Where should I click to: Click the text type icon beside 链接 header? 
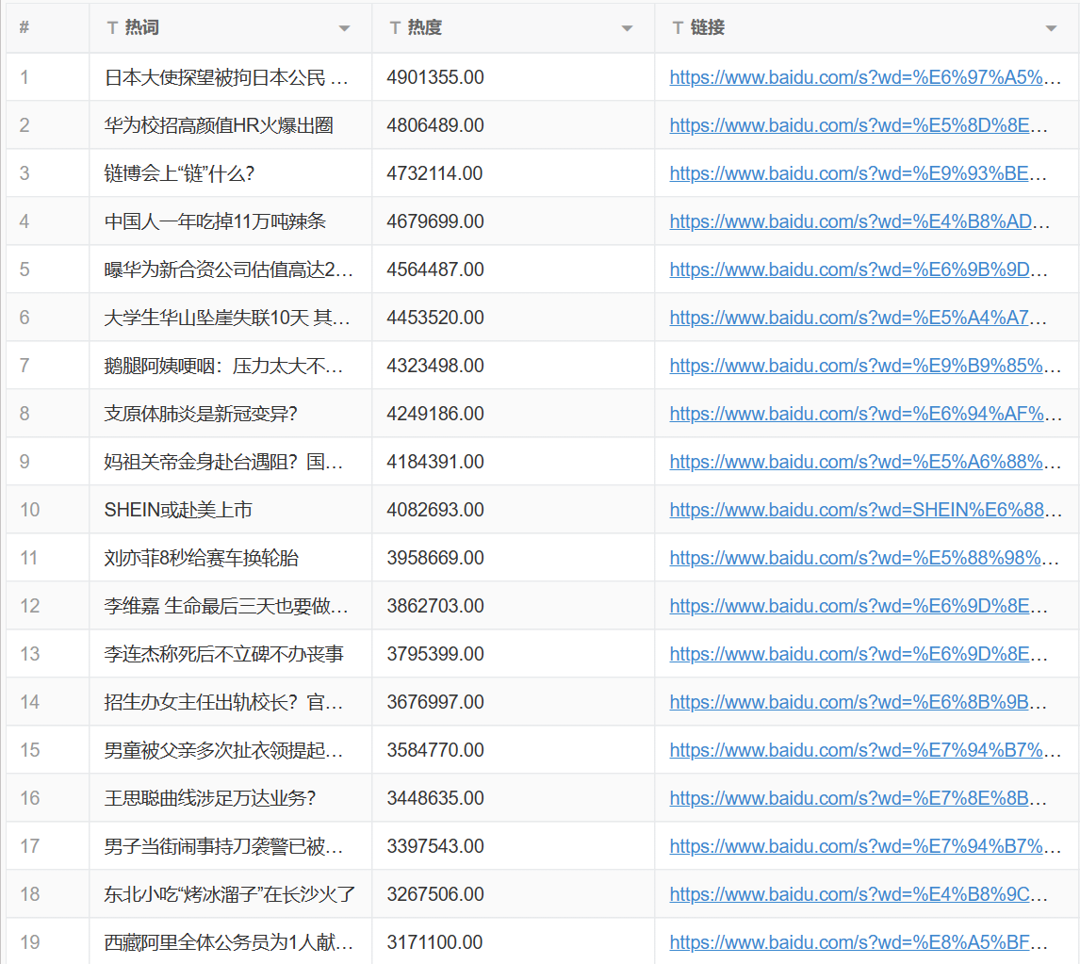(x=678, y=28)
